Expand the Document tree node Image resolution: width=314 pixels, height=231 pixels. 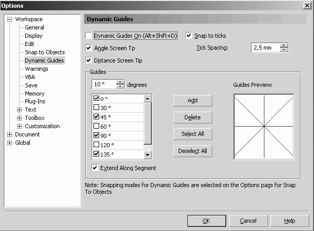[10, 134]
